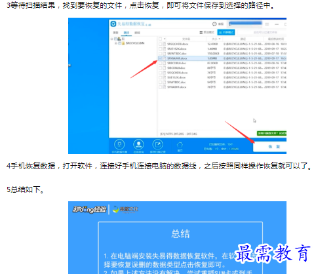Select the $RSQCHD8.docx file name
Viewport: 316px width, 274px height.
click(x=178, y=44)
